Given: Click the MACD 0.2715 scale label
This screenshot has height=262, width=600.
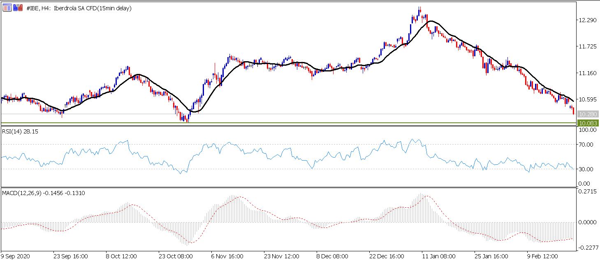Looking at the screenshot, I should tap(588, 191).
